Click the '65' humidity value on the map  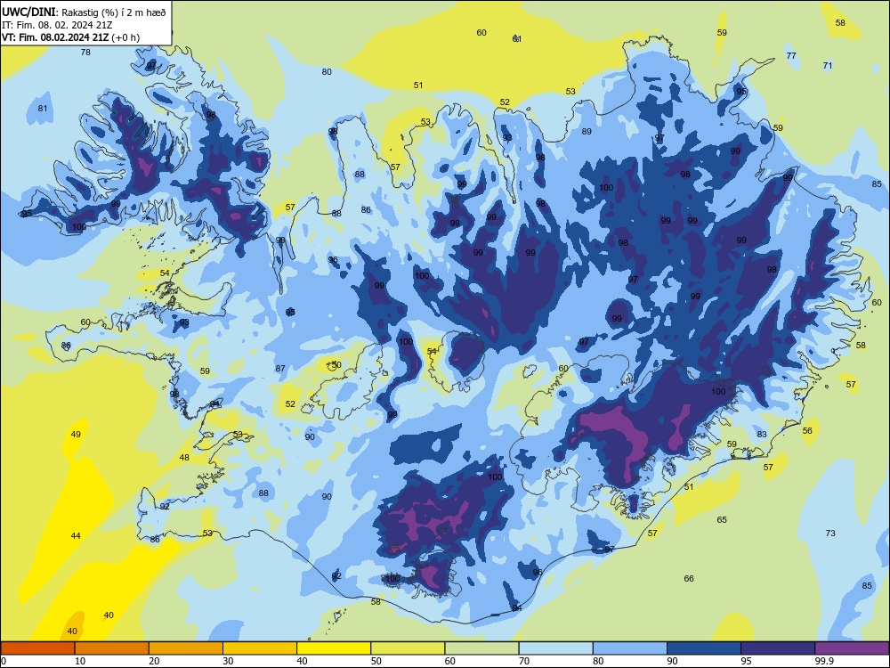point(722,520)
